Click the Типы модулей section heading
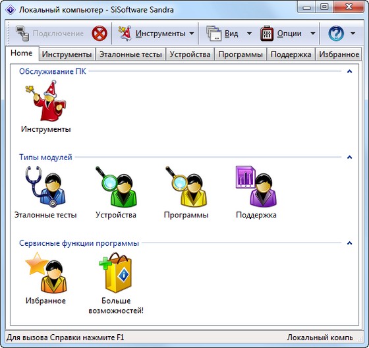The width and height of the screenshot is (369, 348). [45, 157]
